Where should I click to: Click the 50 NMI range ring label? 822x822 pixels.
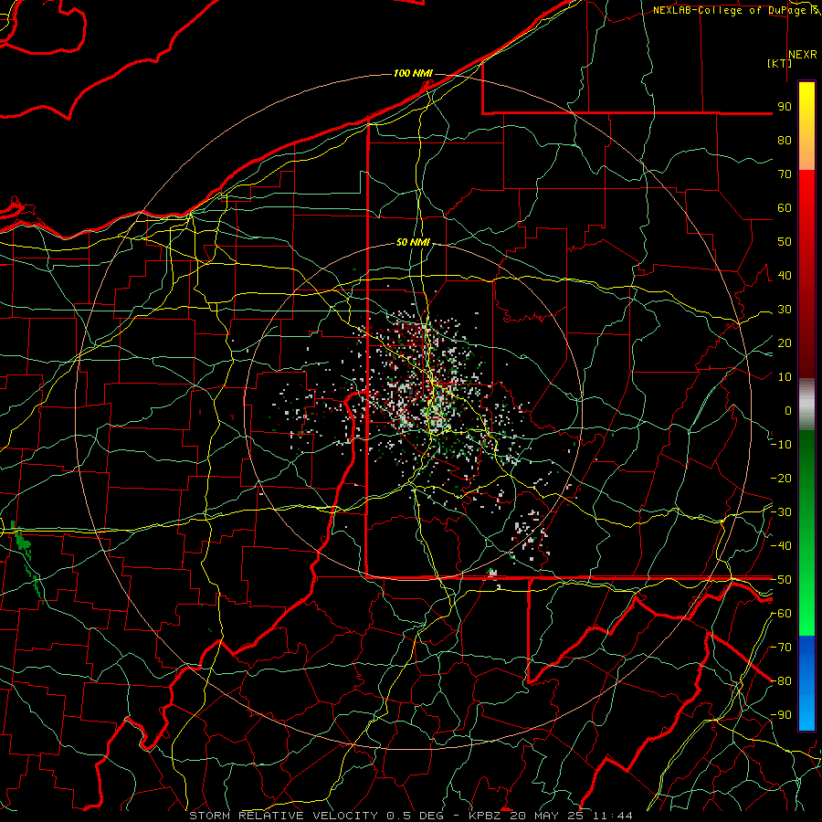[x=413, y=242]
